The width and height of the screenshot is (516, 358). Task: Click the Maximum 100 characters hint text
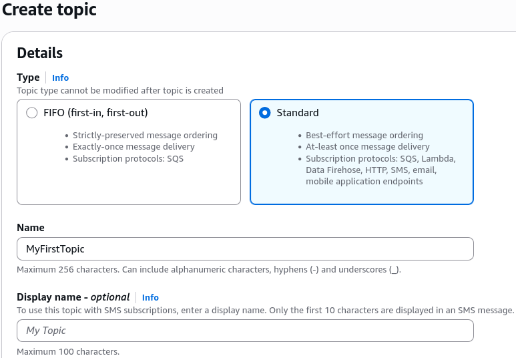68,352
